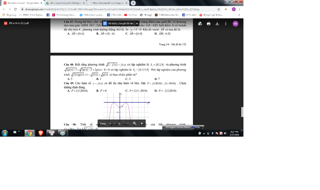The height and width of the screenshot is (190, 320).
Task: Open the Windows Start button
Action: pos(4,133)
